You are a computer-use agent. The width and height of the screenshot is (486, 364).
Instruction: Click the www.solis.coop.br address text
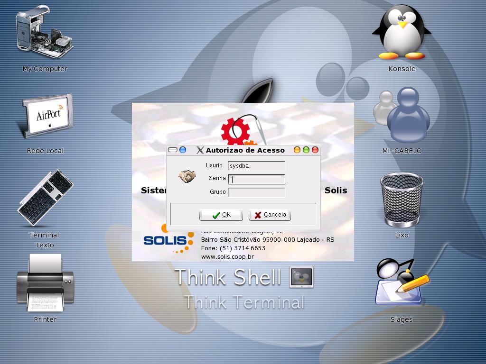(x=227, y=256)
